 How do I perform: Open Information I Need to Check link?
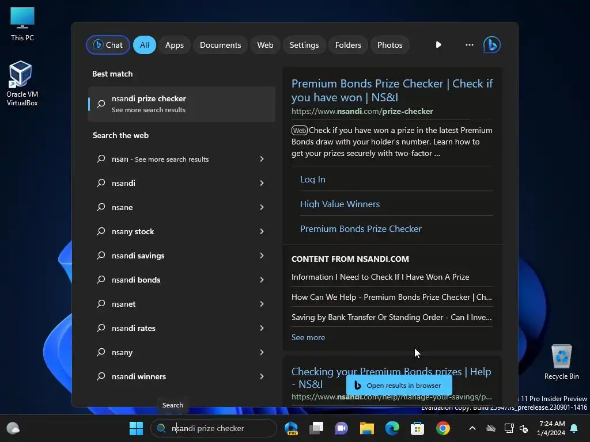(x=380, y=277)
